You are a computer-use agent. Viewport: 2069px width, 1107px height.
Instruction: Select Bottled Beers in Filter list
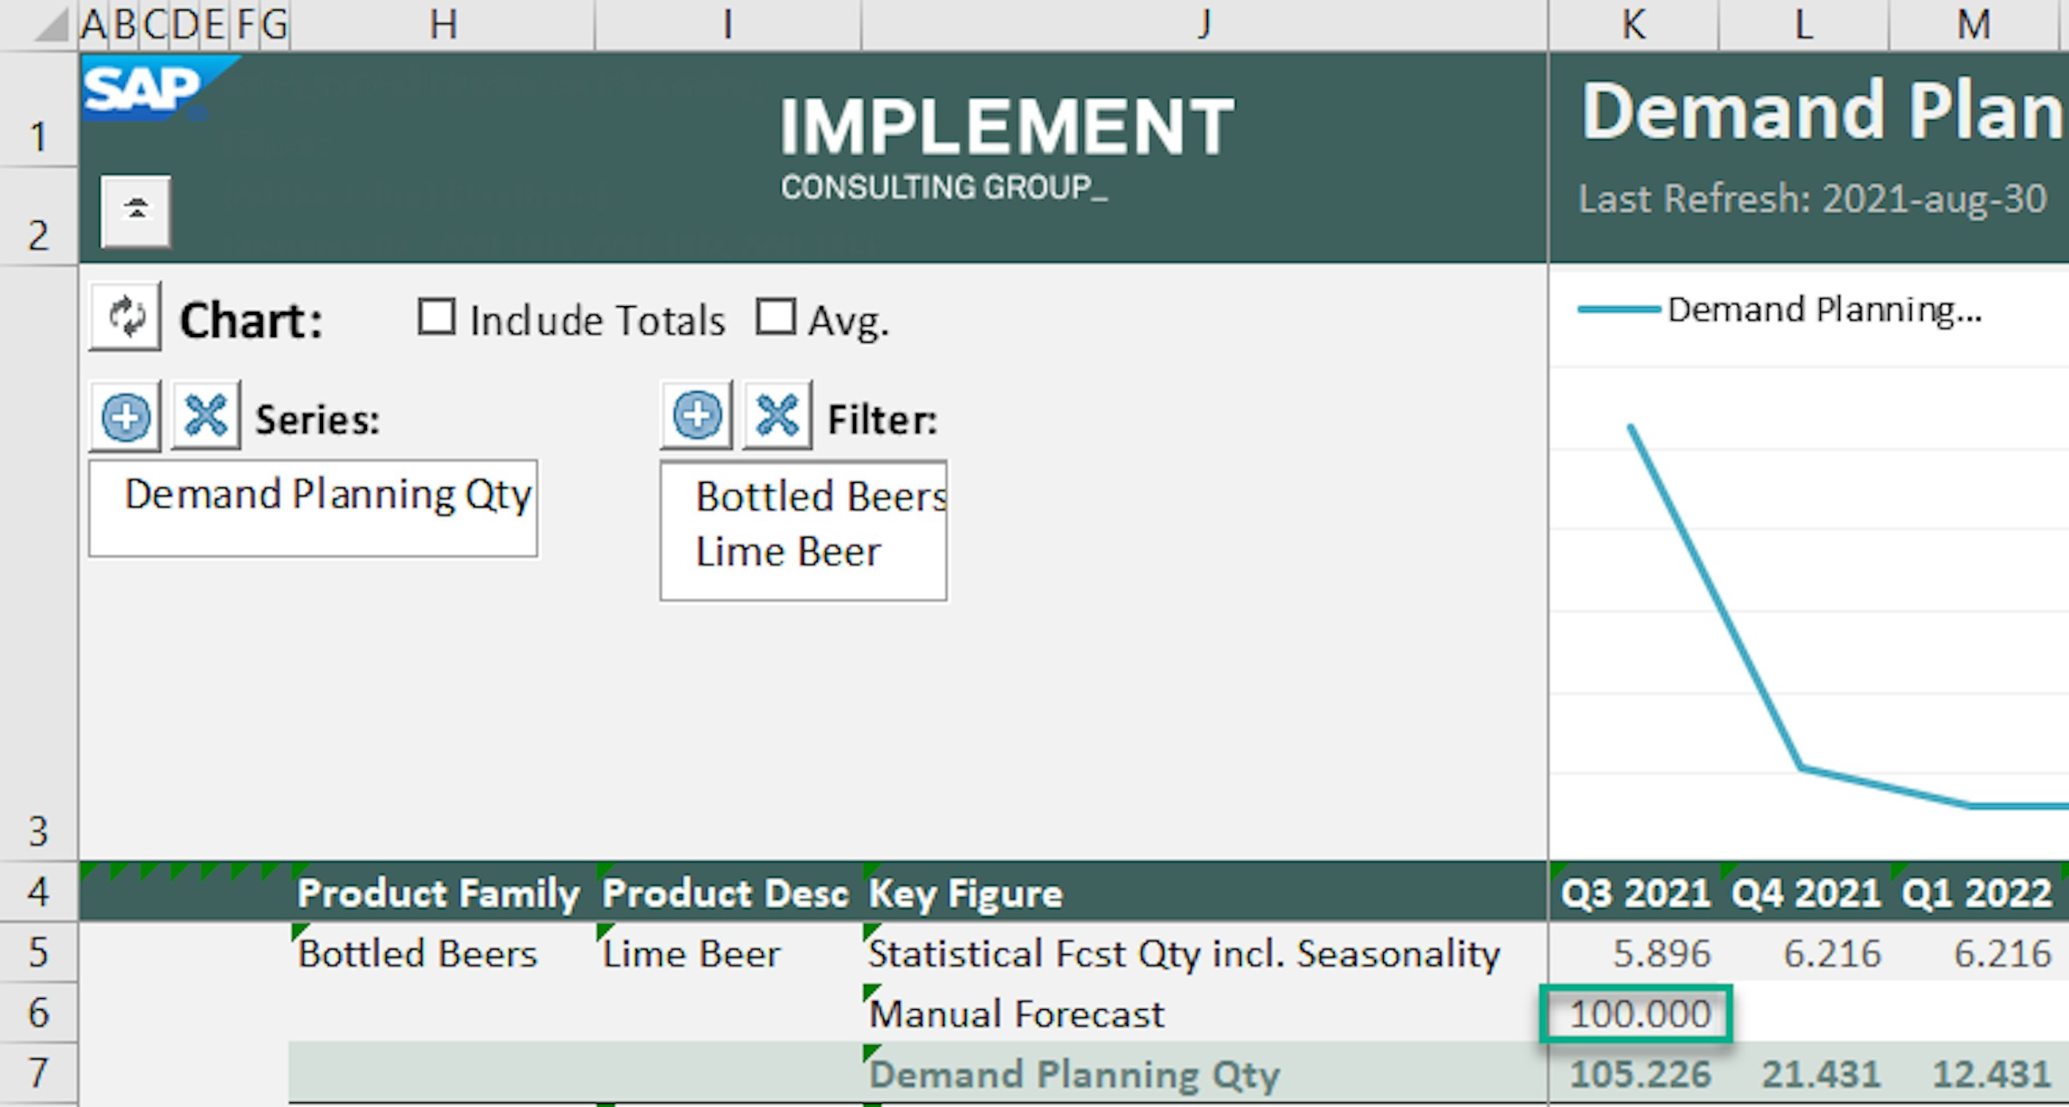pyautogui.click(x=820, y=496)
